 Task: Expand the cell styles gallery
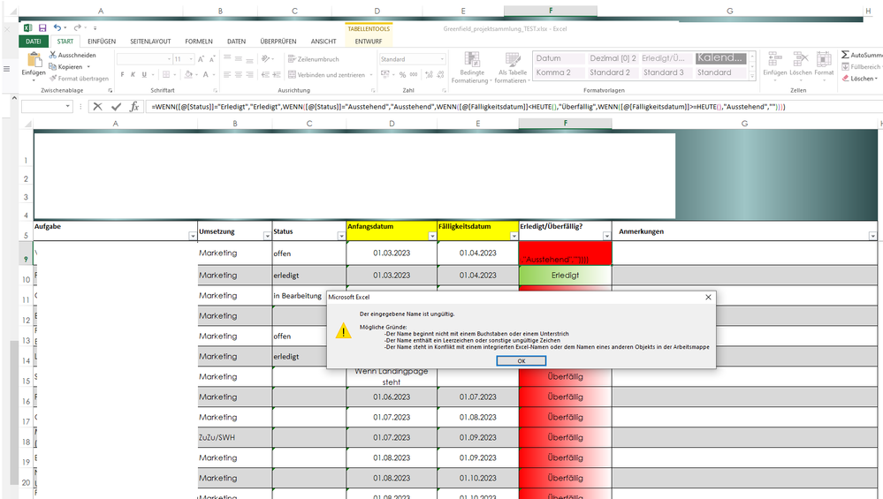(x=752, y=77)
